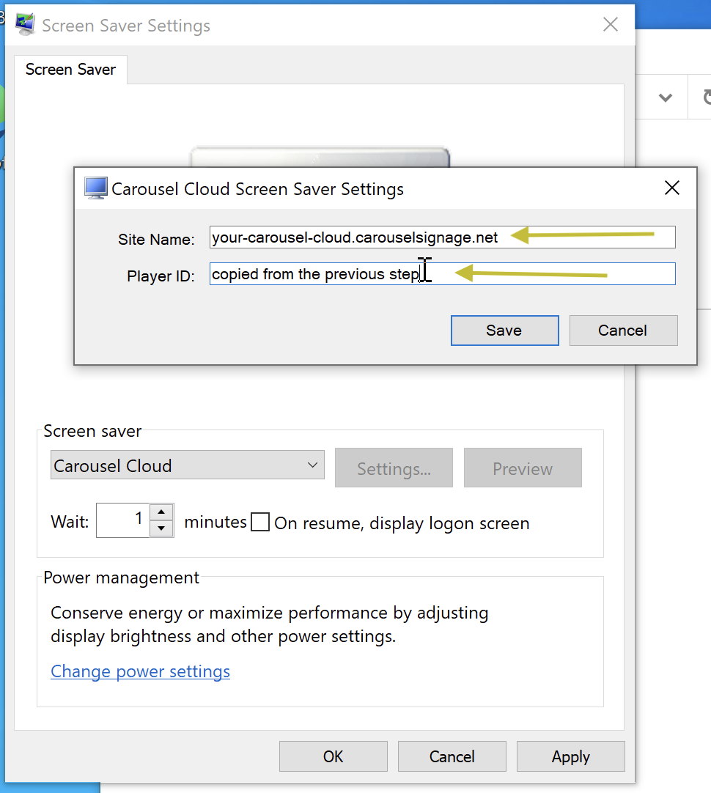
Task: Enable 'On resume, display logon screen'
Action: click(260, 522)
